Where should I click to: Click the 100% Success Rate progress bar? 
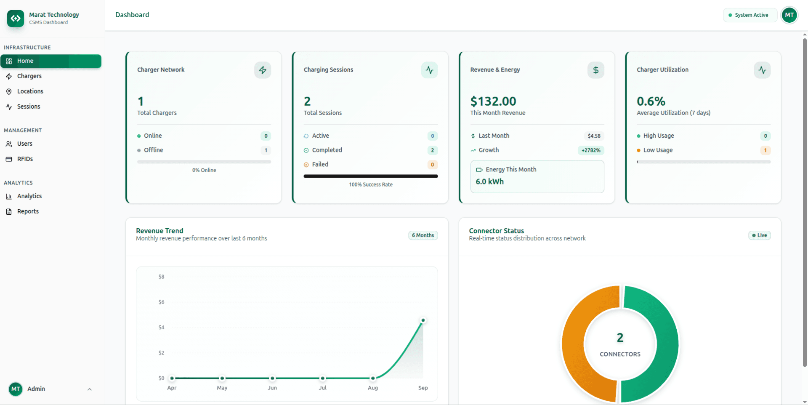[371, 176]
